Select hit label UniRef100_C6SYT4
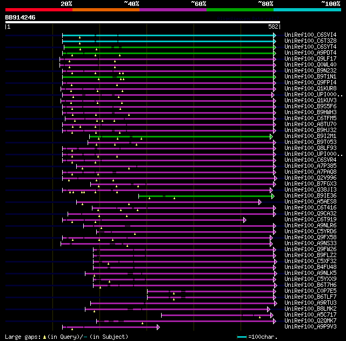Viewport: 346px width, 341px height. pos(310,47)
